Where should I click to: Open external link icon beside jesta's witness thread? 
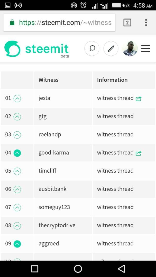click(139, 99)
